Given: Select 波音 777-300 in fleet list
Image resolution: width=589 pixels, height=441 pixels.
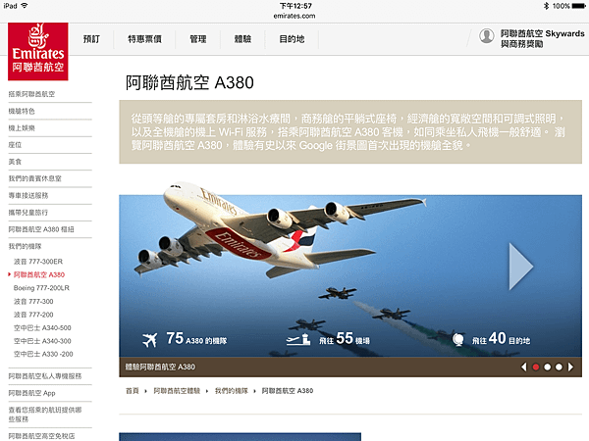Looking at the screenshot, I should coord(33,301).
